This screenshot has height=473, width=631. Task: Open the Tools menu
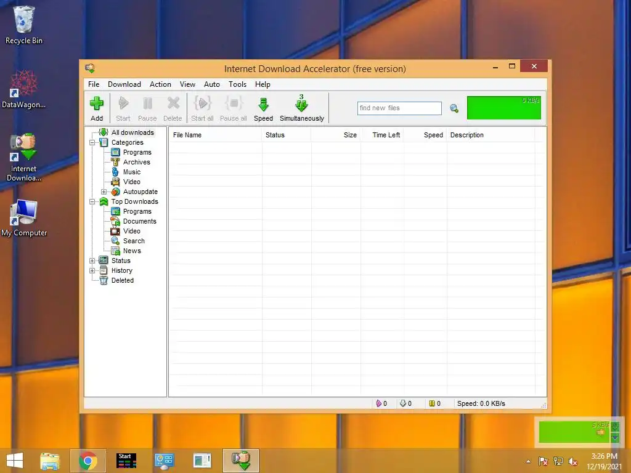[x=237, y=84]
